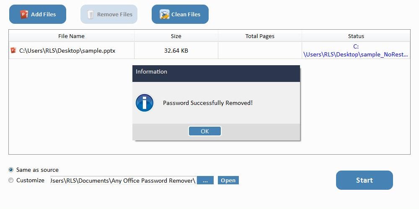Click the Status column header
Viewport: 419px width, 209px height.
click(x=356, y=36)
